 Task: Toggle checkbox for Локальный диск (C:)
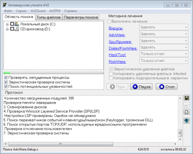click(12, 24)
